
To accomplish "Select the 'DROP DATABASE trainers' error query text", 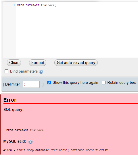I will [x=25, y=130].
